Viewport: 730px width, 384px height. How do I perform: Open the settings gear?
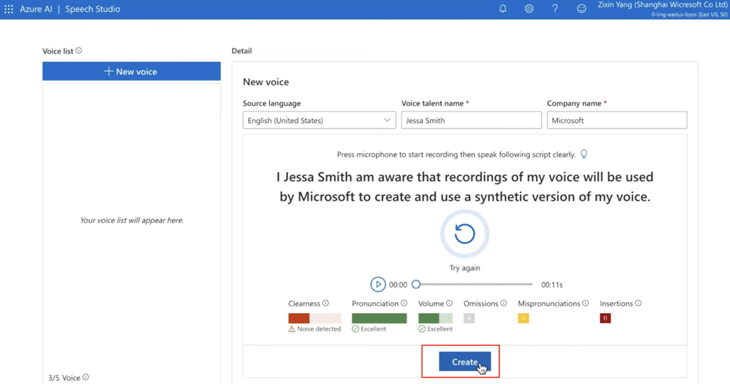tap(529, 9)
